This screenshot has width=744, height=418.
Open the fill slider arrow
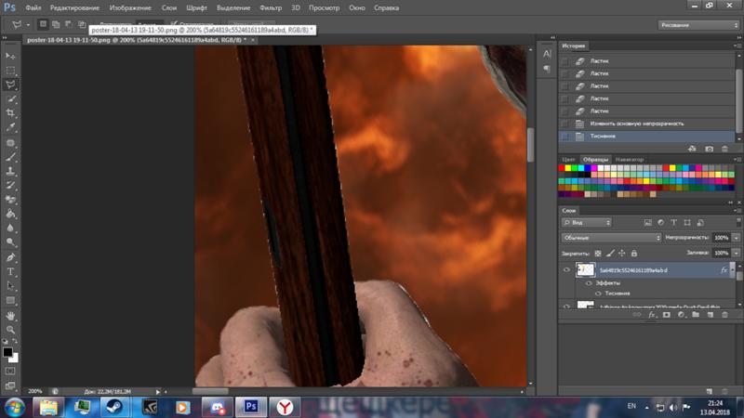pos(736,253)
